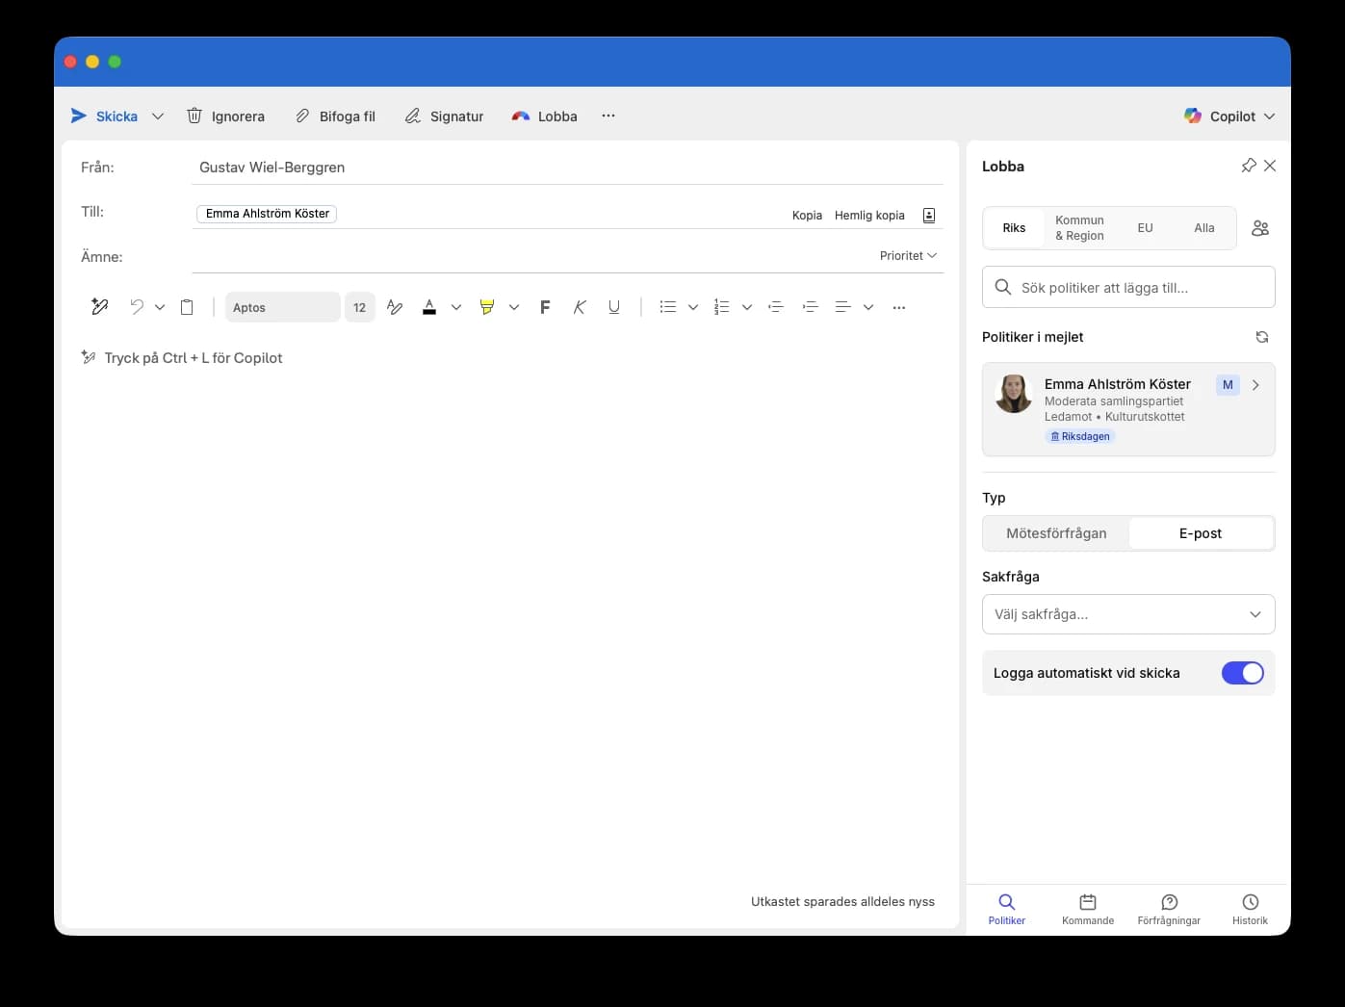This screenshot has width=1345, height=1007.
Task: Select the E-post type option
Action: 1200,533
